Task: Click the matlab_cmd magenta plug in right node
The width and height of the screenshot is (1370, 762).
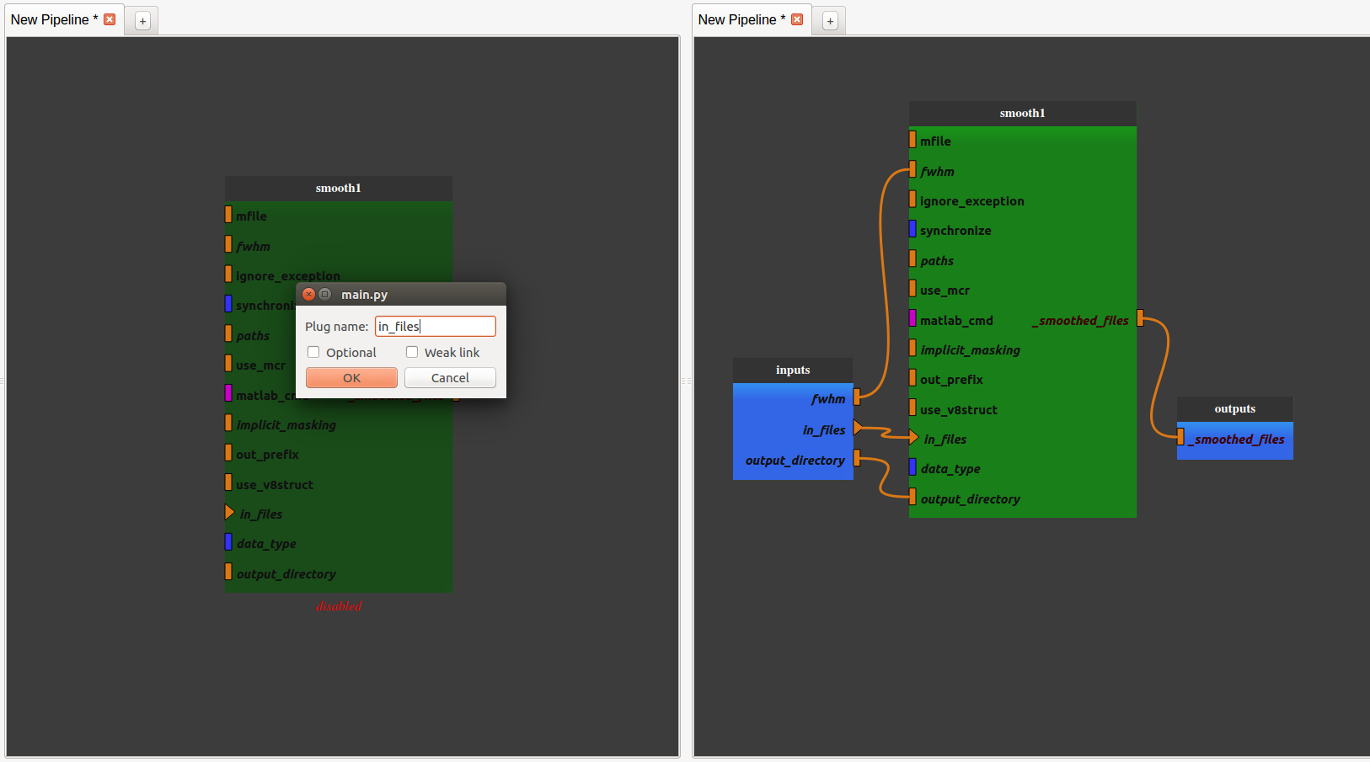Action: (x=912, y=318)
